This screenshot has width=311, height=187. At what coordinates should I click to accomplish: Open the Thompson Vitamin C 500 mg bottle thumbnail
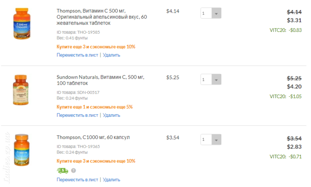coord(22,24)
